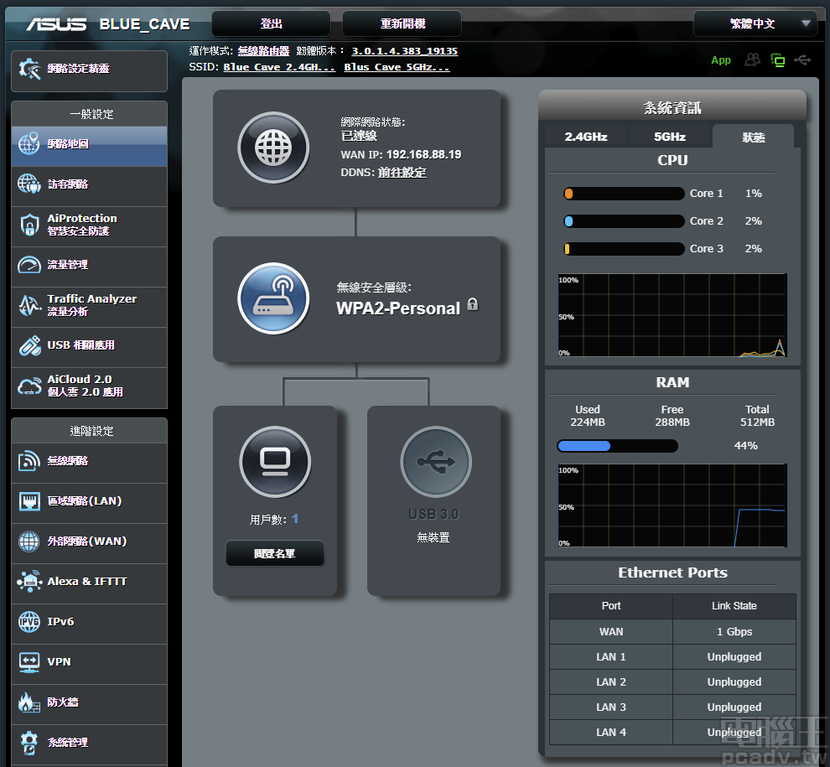Click the USB 3.0 device icon
The width and height of the screenshot is (830, 767).
[436, 462]
